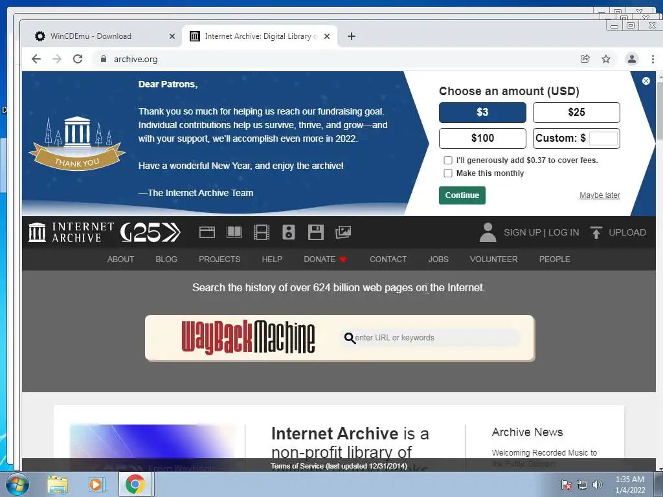The image size is (663, 497).
Task: Open the Action Center flag icon
Action: [x=566, y=485]
